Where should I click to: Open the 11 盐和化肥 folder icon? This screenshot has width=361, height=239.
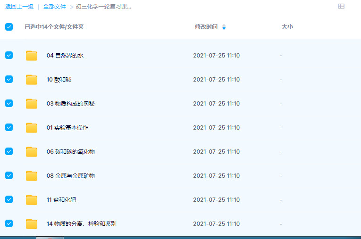[x=32, y=200]
